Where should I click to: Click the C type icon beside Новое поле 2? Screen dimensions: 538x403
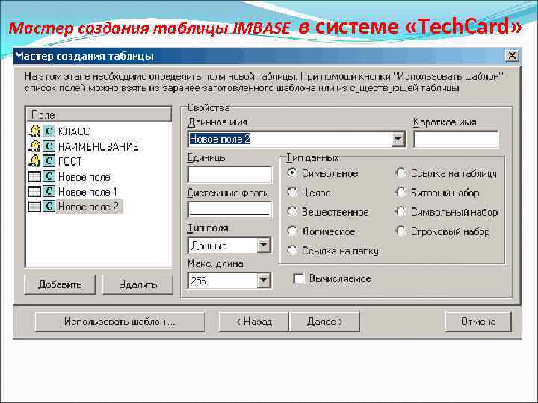click(x=49, y=206)
